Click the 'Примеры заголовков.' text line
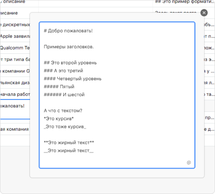Image resolution: width=215 pixels, height=194 pixels. 69,47
